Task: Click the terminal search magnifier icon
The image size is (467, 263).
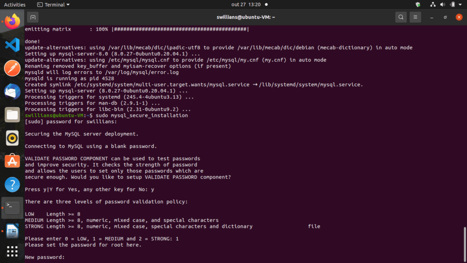Action: [400, 17]
